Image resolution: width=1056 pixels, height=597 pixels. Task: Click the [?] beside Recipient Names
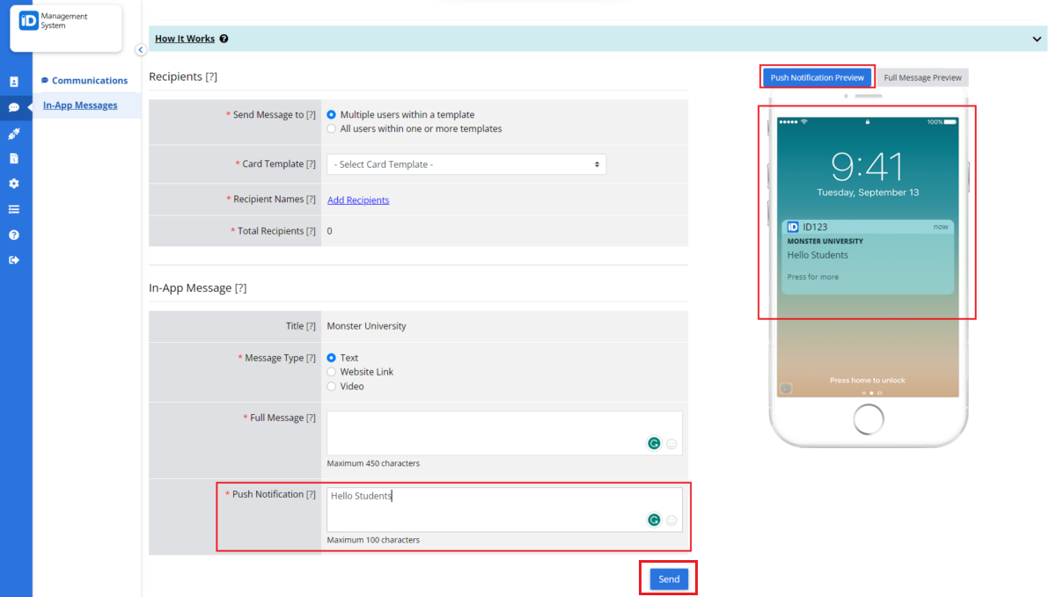pyautogui.click(x=311, y=200)
